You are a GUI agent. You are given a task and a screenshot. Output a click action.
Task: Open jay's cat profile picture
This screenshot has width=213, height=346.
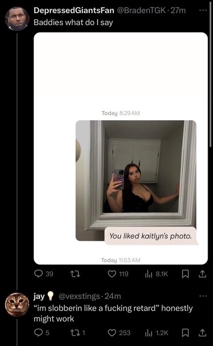click(17, 304)
